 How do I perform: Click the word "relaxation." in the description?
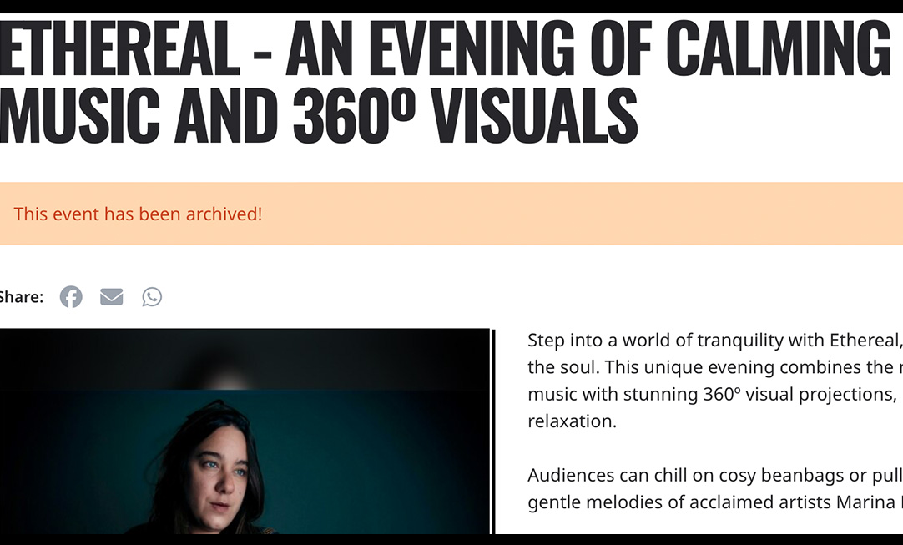point(572,421)
